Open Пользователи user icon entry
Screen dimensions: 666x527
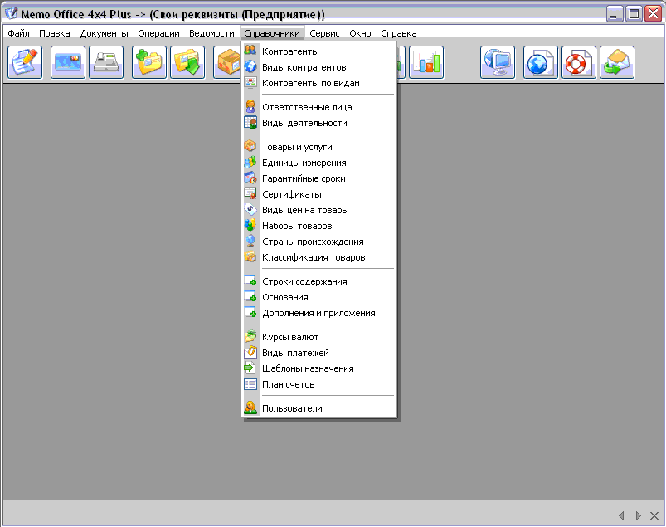point(319,408)
